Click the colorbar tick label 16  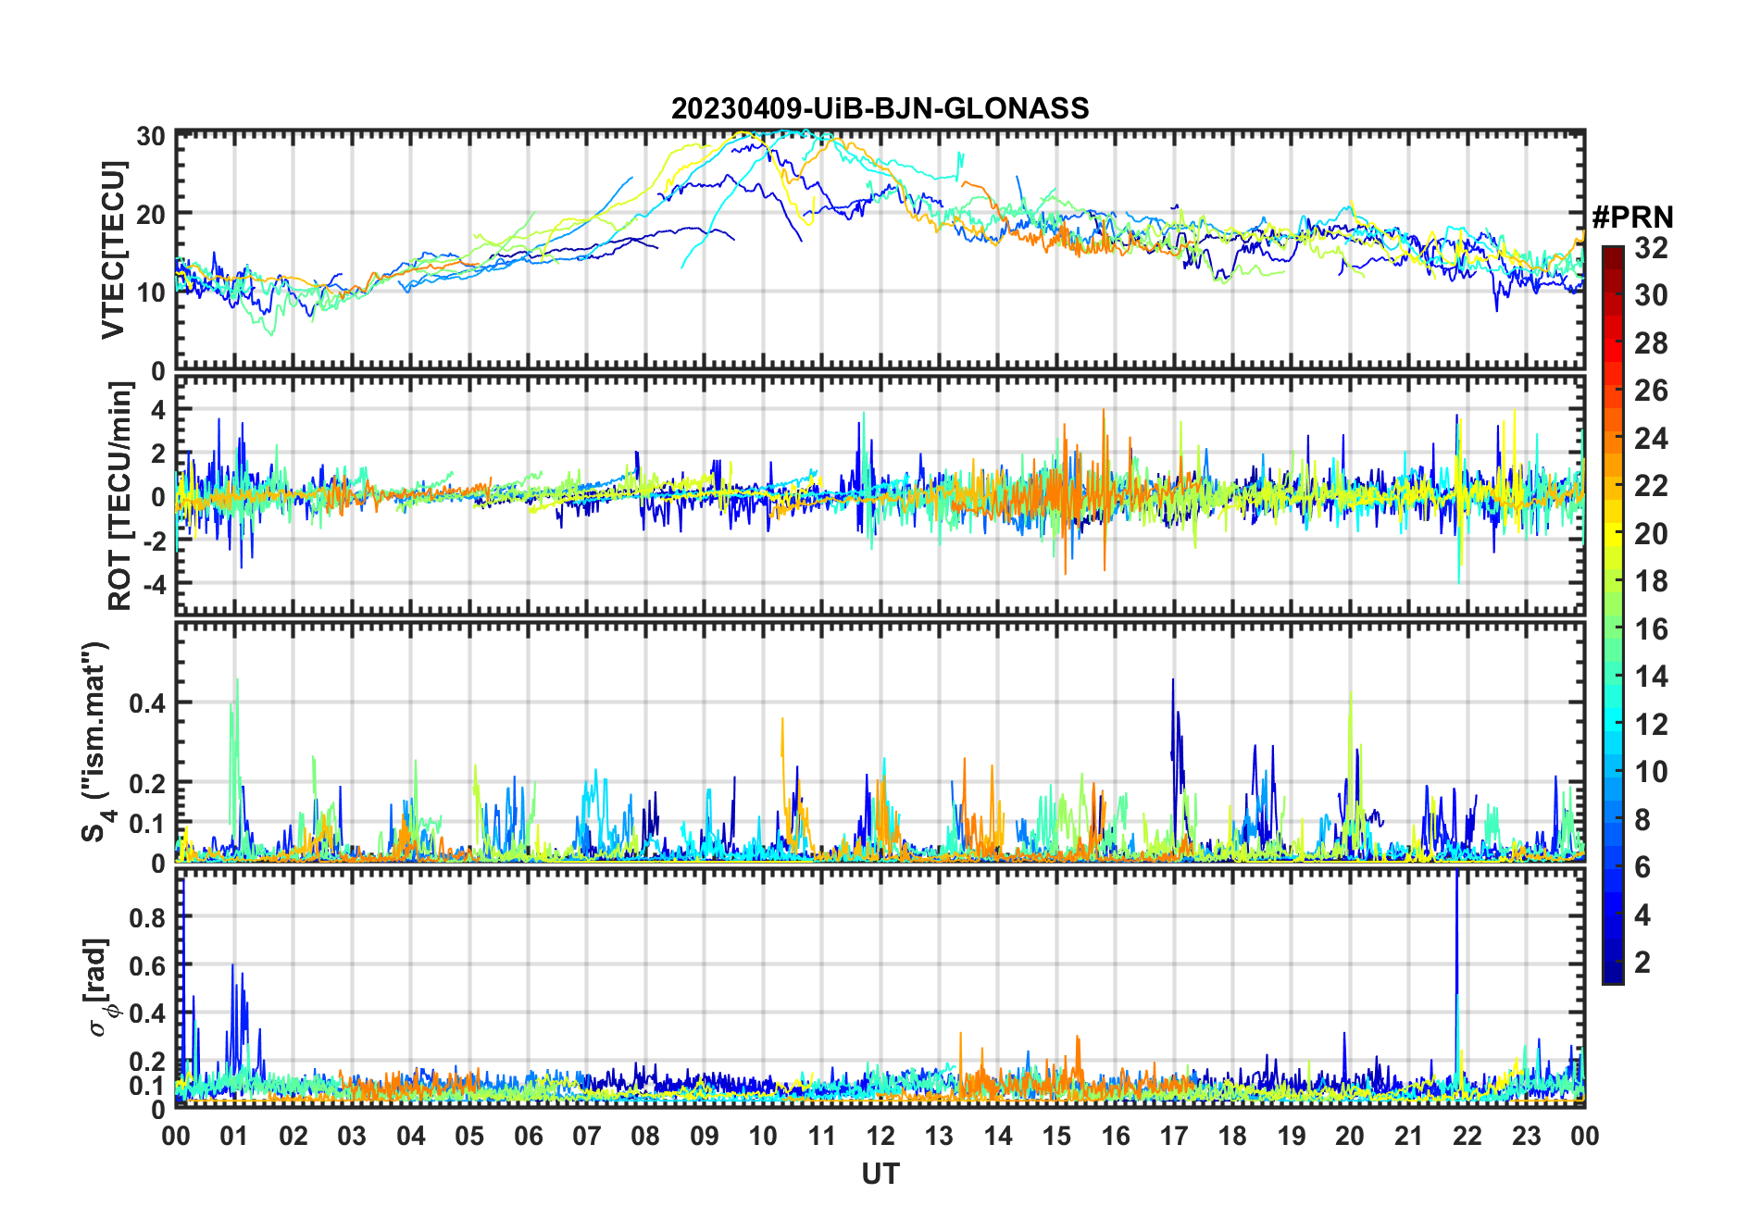click(1651, 629)
